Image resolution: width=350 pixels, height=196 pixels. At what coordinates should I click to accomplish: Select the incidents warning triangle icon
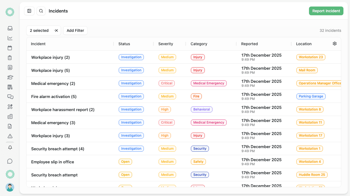click(10, 136)
